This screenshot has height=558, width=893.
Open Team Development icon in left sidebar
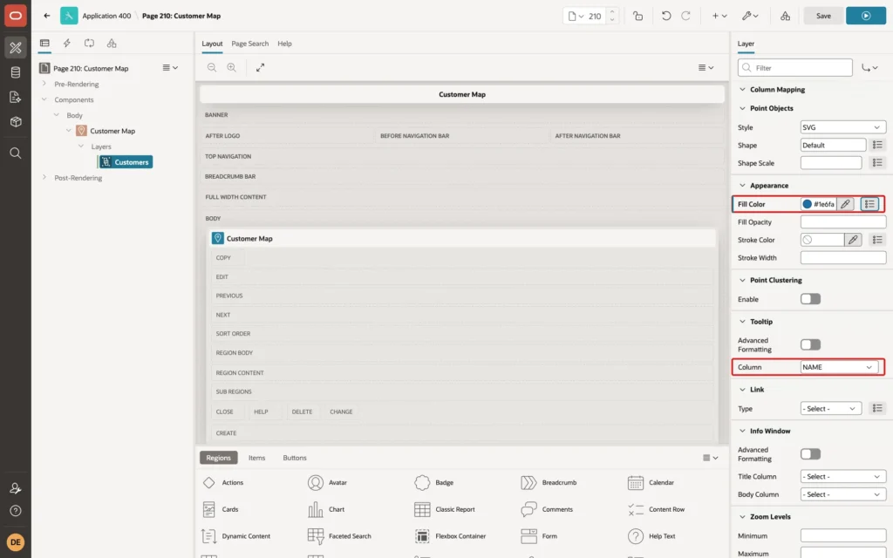pos(16,97)
